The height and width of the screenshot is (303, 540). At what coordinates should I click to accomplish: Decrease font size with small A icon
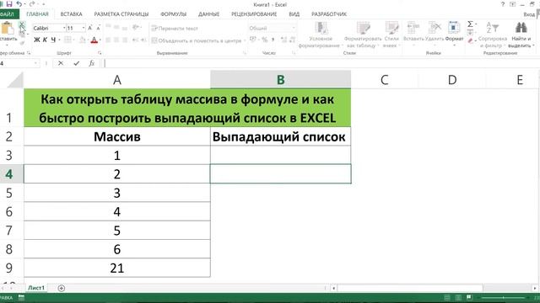(x=98, y=28)
